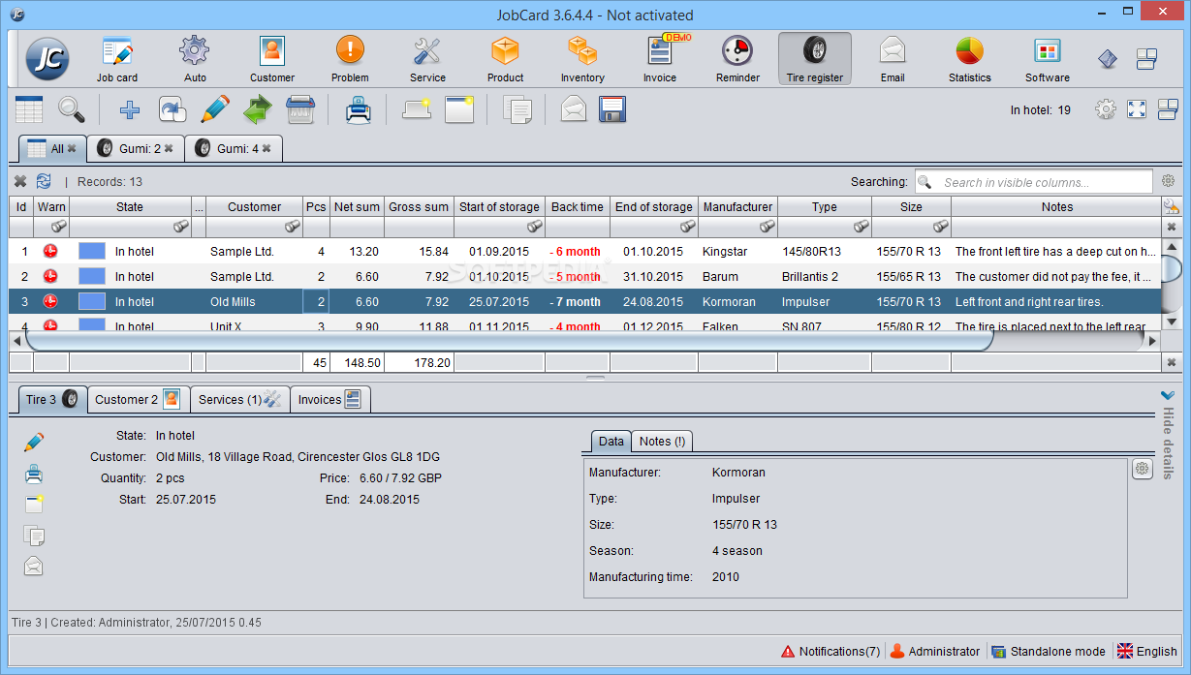Open the Auto module
Image resolution: width=1191 pixels, height=675 pixels.
(x=195, y=59)
